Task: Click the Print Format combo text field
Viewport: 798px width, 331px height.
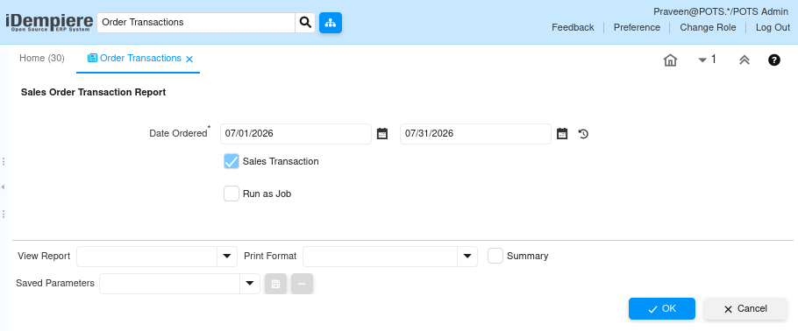Action: tap(381, 257)
